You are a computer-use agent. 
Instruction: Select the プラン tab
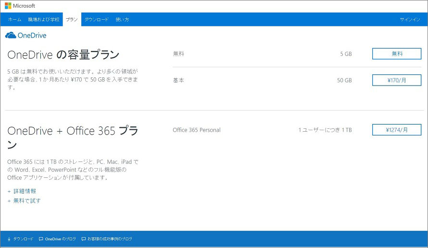(x=72, y=19)
